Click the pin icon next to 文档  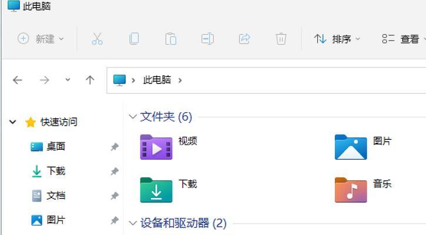click(x=115, y=196)
